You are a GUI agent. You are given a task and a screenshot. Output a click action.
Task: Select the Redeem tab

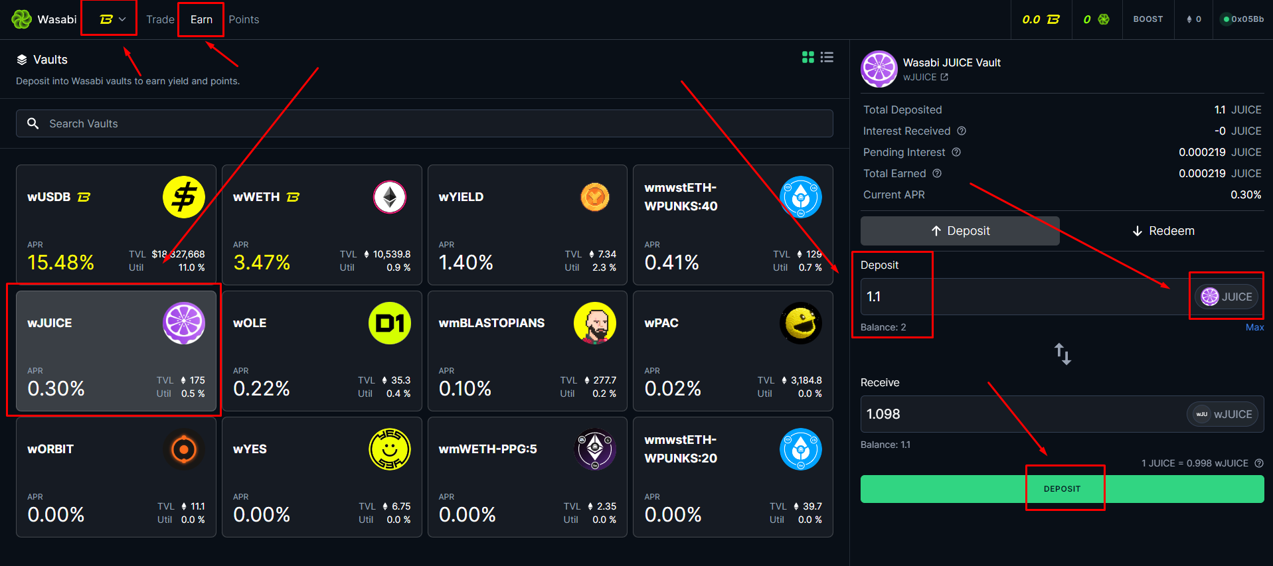click(x=1163, y=231)
